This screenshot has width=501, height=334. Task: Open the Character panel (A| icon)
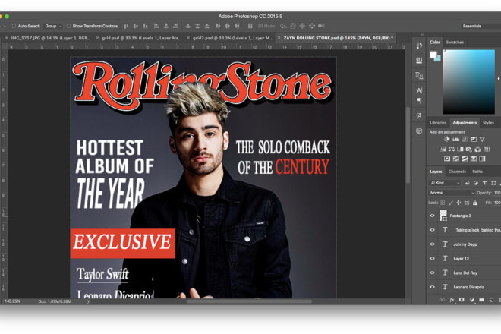419,90
